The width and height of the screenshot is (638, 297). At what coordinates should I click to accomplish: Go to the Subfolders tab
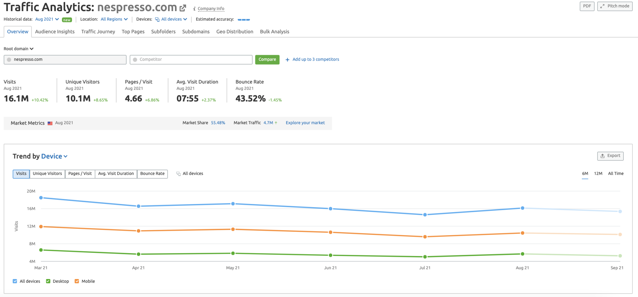coord(163,32)
